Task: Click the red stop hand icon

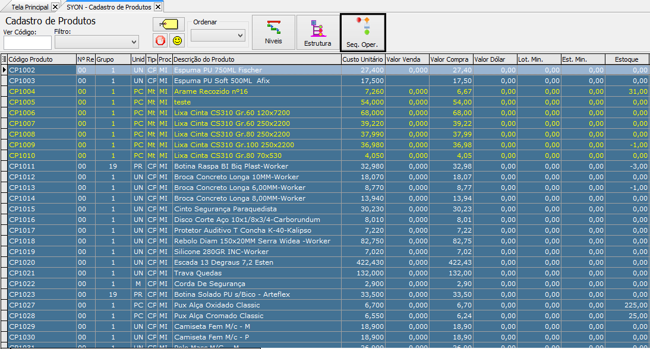Action: [160, 40]
